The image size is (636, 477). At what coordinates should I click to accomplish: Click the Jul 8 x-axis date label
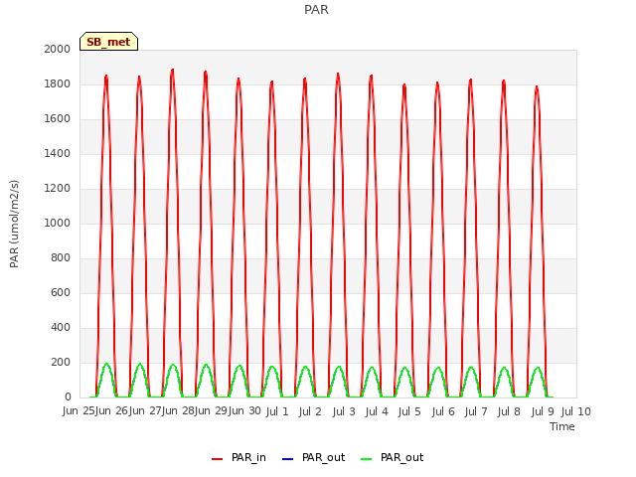(509, 411)
